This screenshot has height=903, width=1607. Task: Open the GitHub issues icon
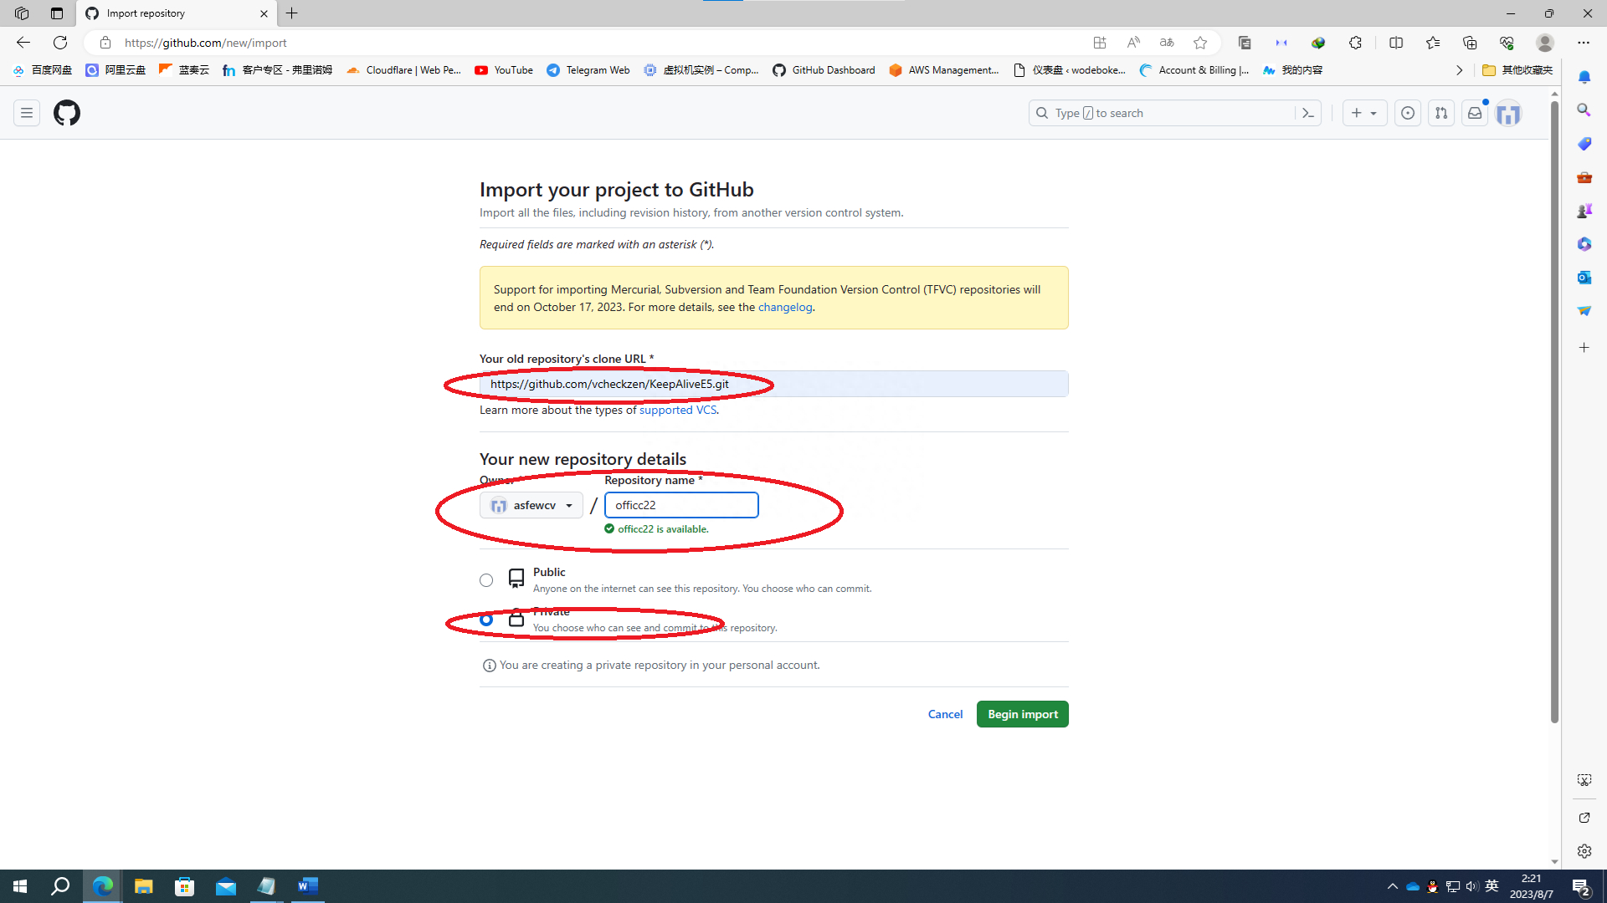[1408, 113]
